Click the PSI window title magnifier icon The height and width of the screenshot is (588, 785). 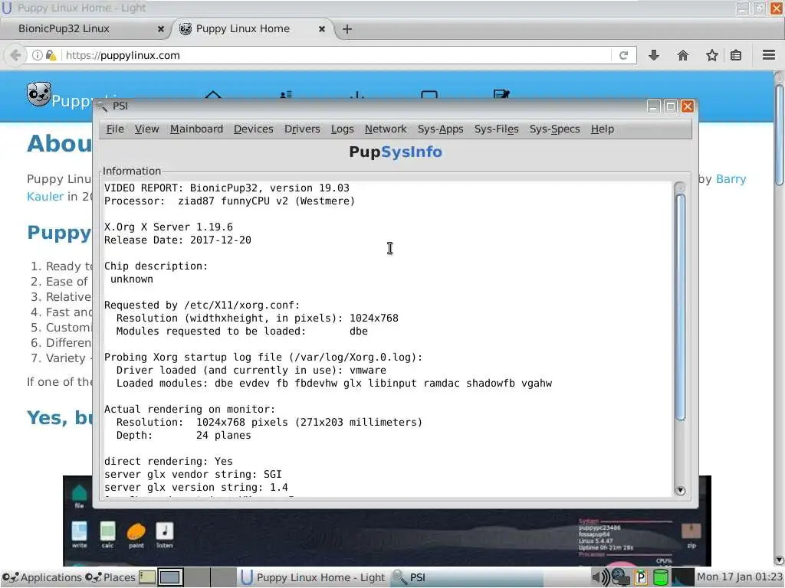[102, 106]
